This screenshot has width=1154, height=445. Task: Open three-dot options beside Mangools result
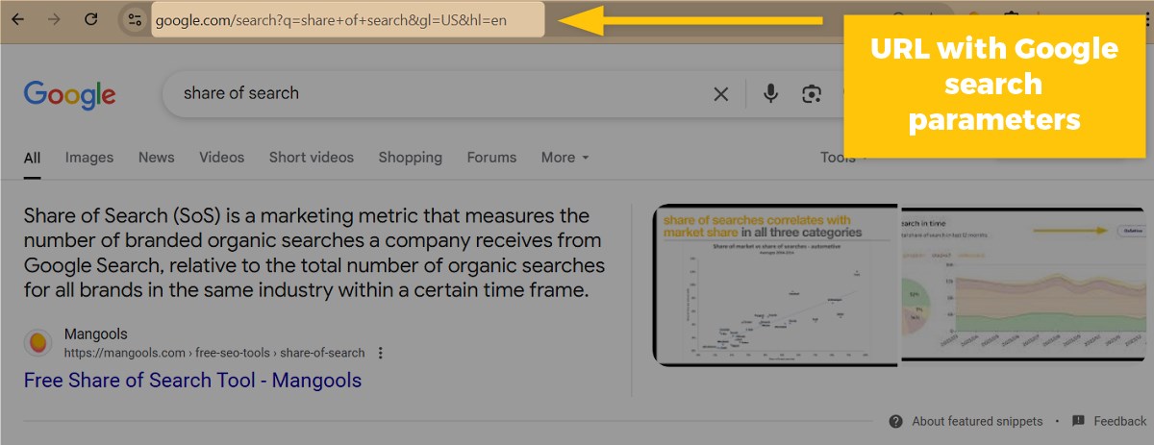coord(381,353)
